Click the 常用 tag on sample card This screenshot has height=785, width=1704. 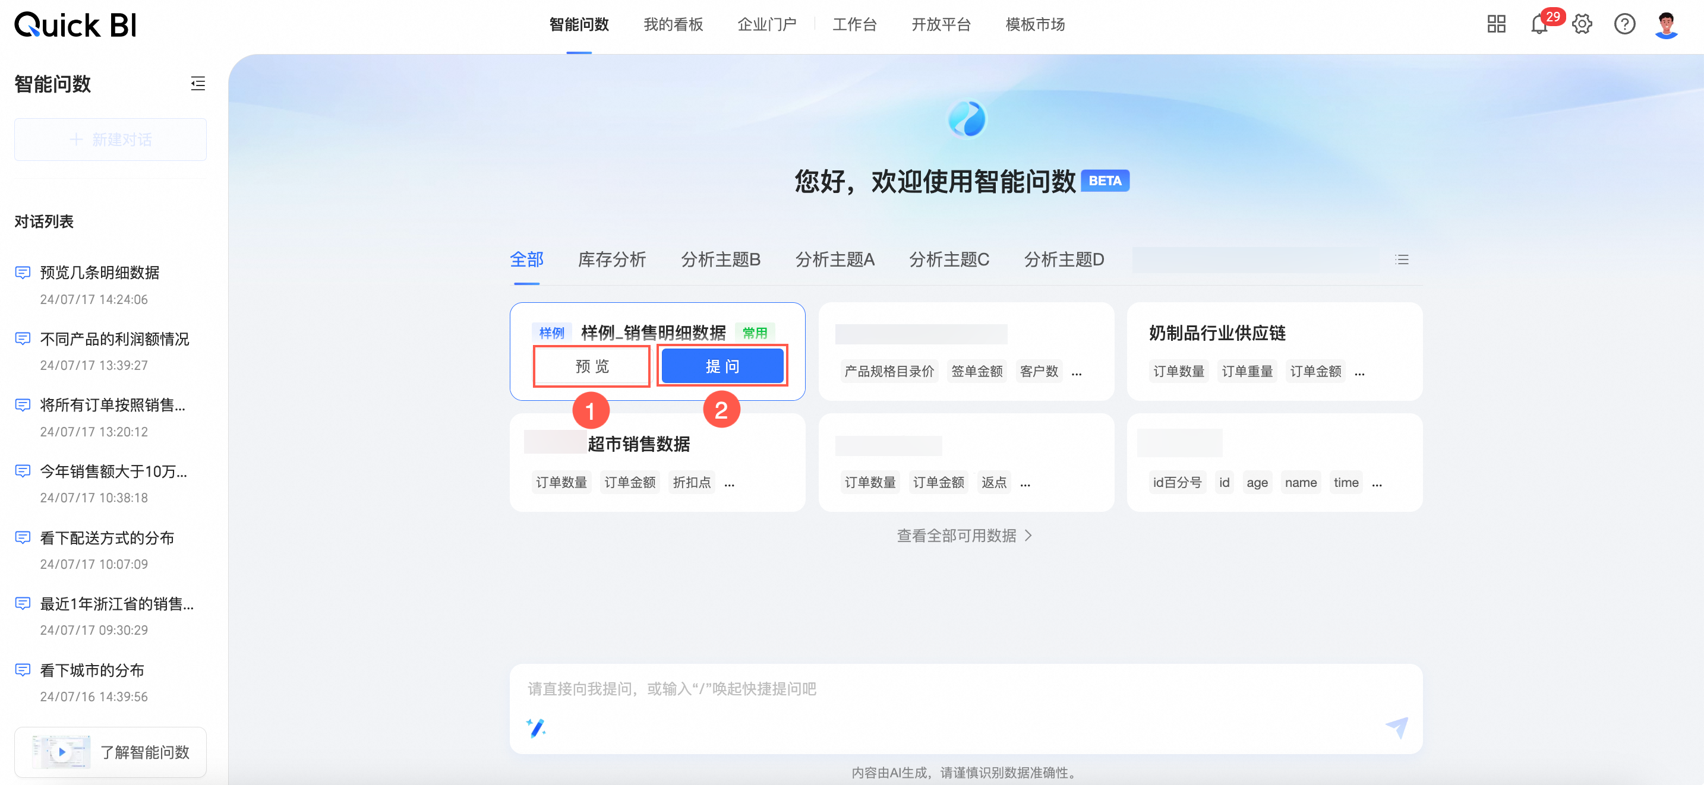(x=755, y=333)
